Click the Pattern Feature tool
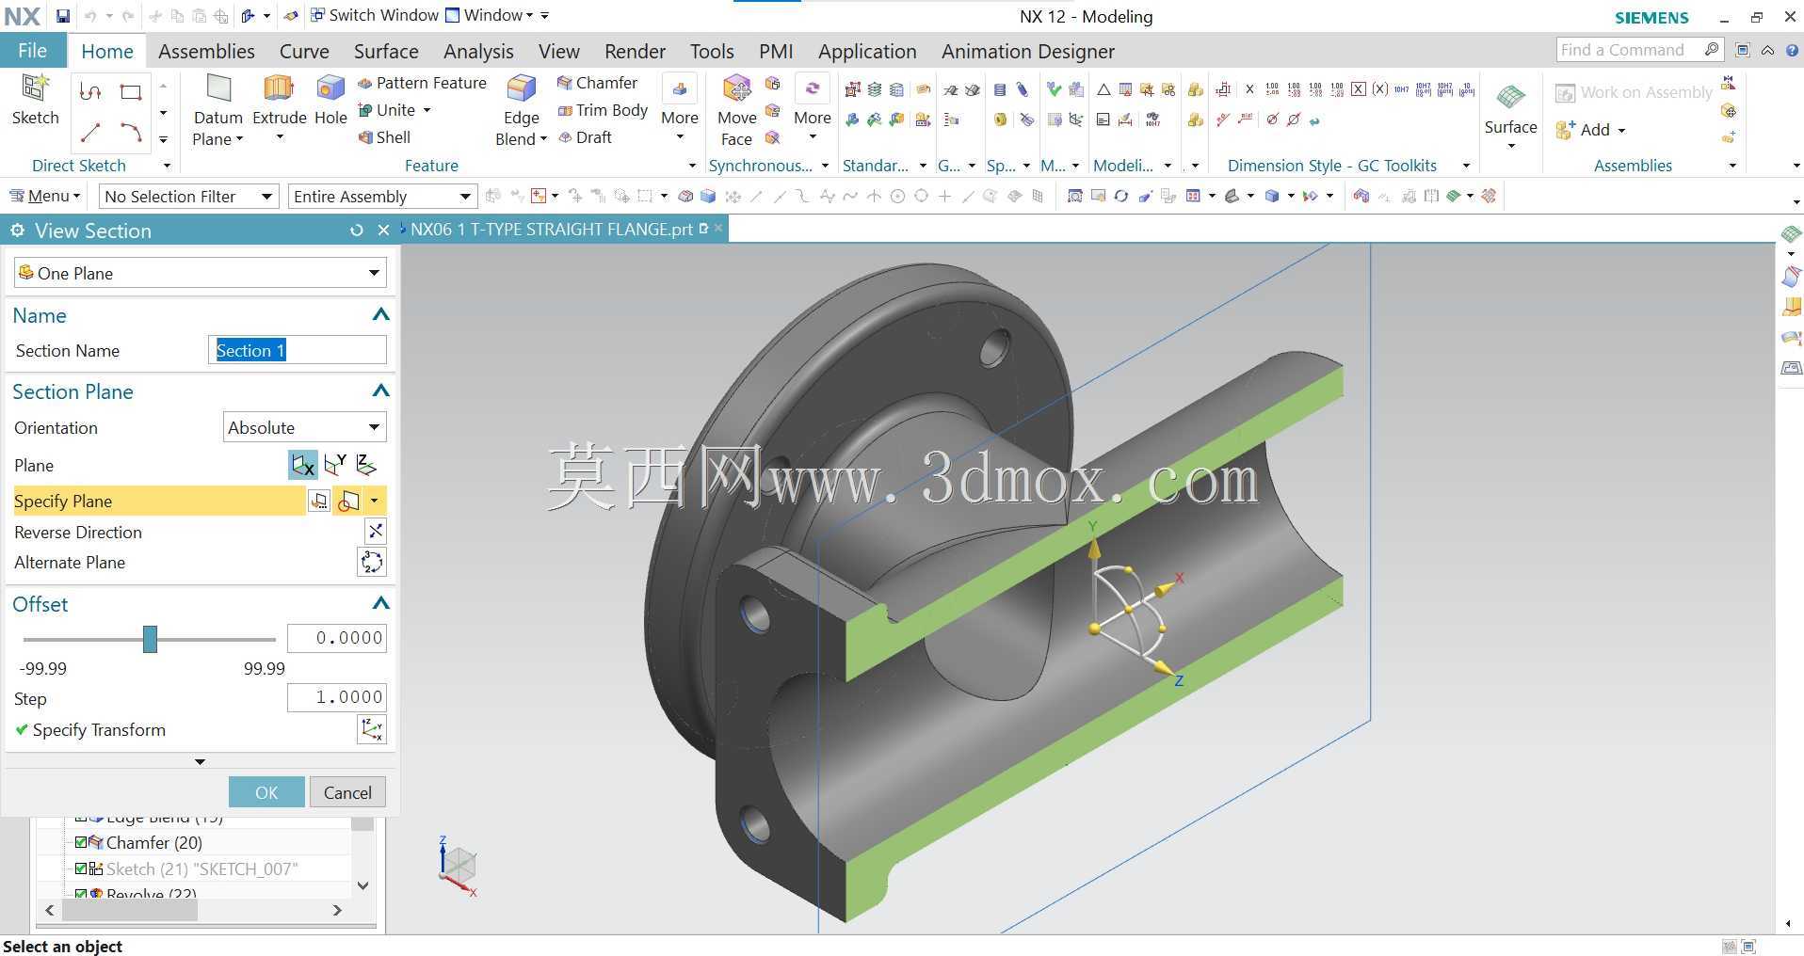 point(422,83)
